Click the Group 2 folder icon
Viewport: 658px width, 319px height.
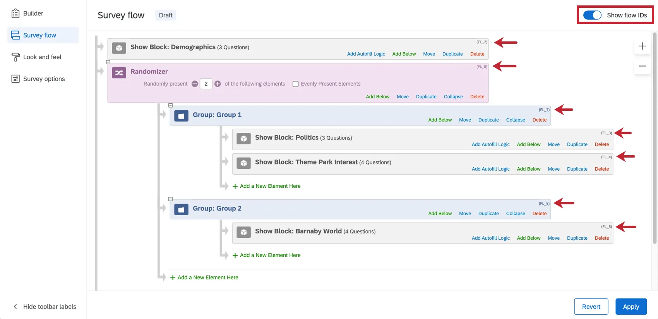click(x=181, y=209)
